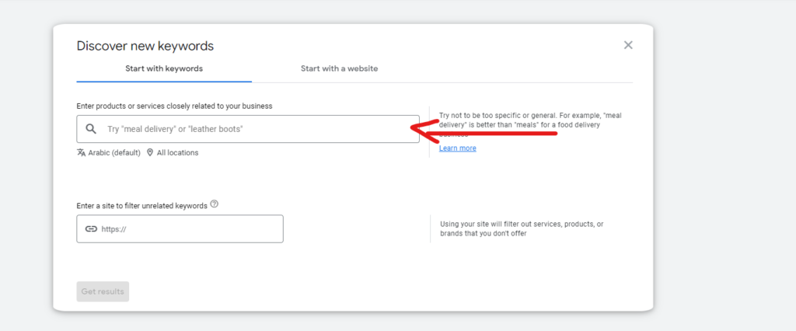Click the chain link icon in URL field

pos(91,229)
